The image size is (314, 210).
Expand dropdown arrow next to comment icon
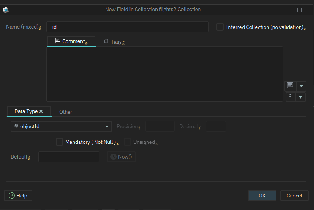point(301,86)
